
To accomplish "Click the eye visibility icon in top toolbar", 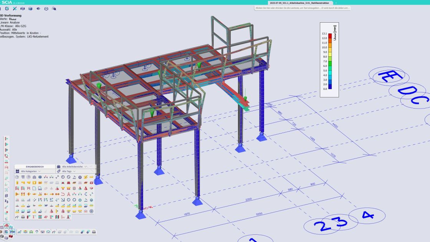I will [x=38, y=9].
